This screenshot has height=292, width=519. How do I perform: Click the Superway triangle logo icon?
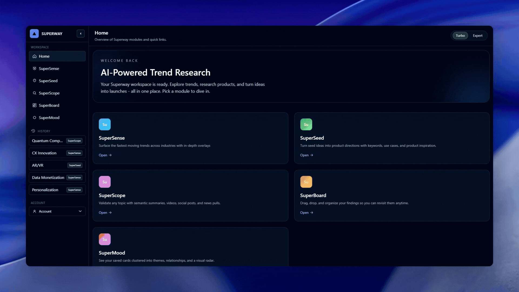pyautogui.click(x=34, y=34)
